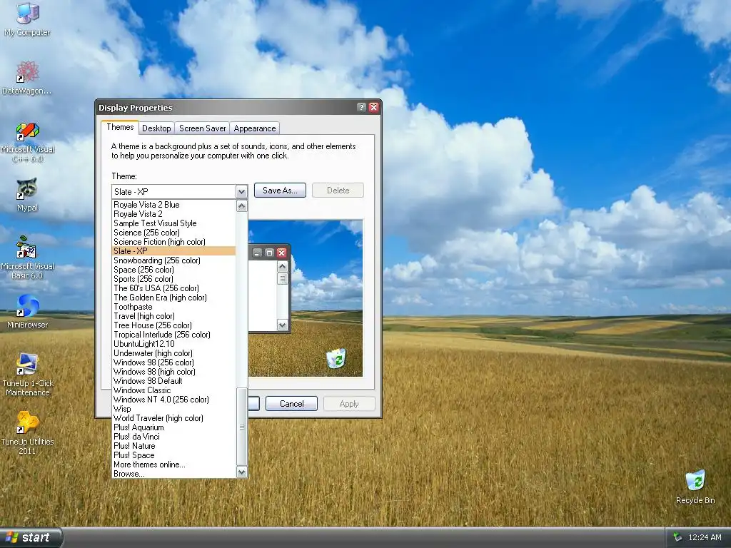Select The Golden Era (high color)
Screen dimensions: 731x548
point(173,298)
